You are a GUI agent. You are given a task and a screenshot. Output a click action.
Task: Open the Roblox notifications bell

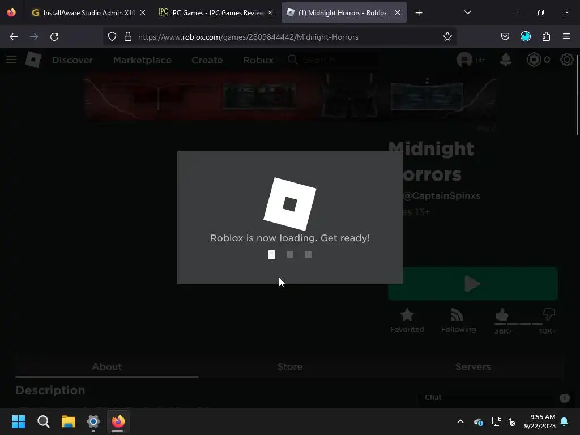pos(506,59)
